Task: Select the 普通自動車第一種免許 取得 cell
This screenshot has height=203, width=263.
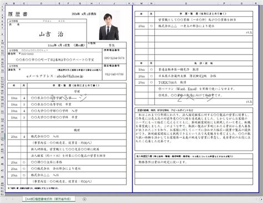Action: pos(204,70)
